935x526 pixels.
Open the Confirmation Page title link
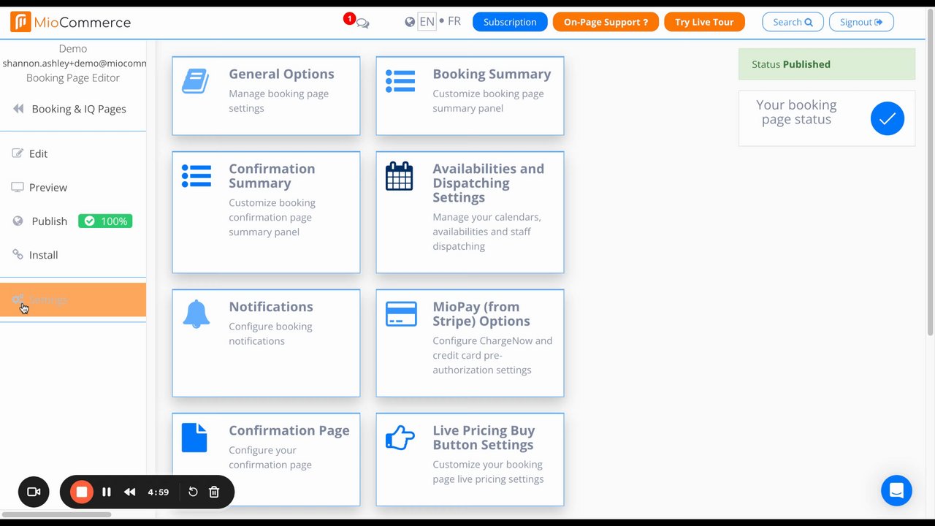coord(289,430)
